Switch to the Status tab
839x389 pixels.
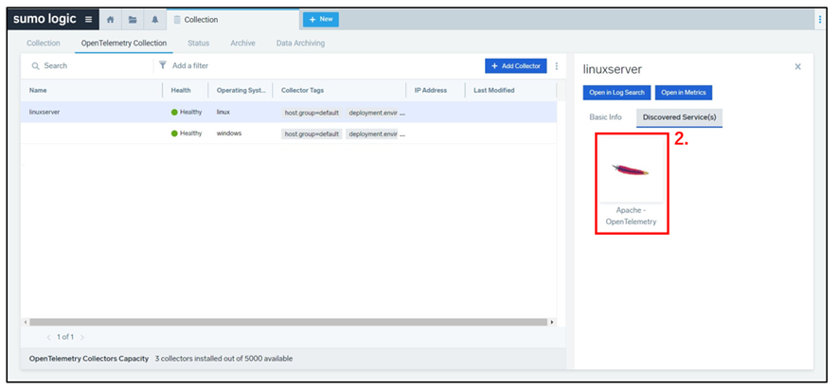coord(199,44)
